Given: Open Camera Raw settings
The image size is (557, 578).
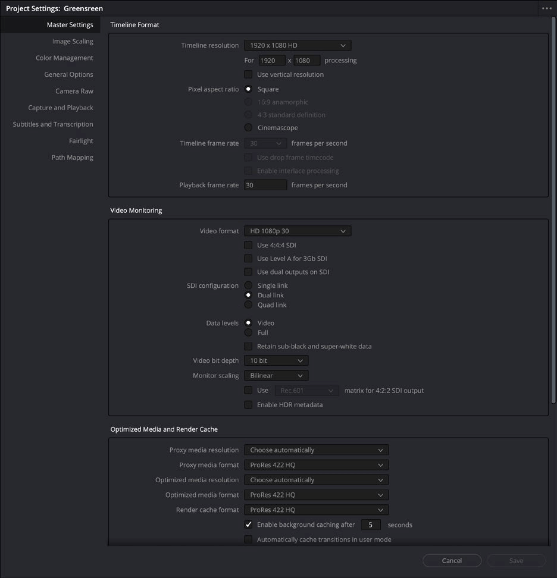Looking at the screenshot, I should tap(74, 90).
